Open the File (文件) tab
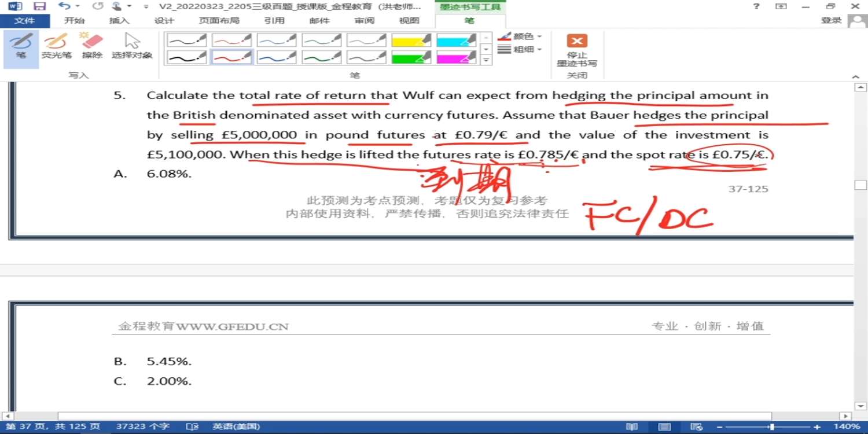This screenshot has height=434, width=868. tap(24, 21)
